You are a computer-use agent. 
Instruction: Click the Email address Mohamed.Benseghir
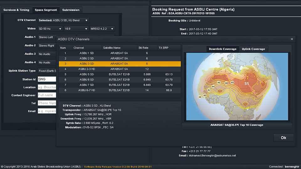[x=212, y=156]
